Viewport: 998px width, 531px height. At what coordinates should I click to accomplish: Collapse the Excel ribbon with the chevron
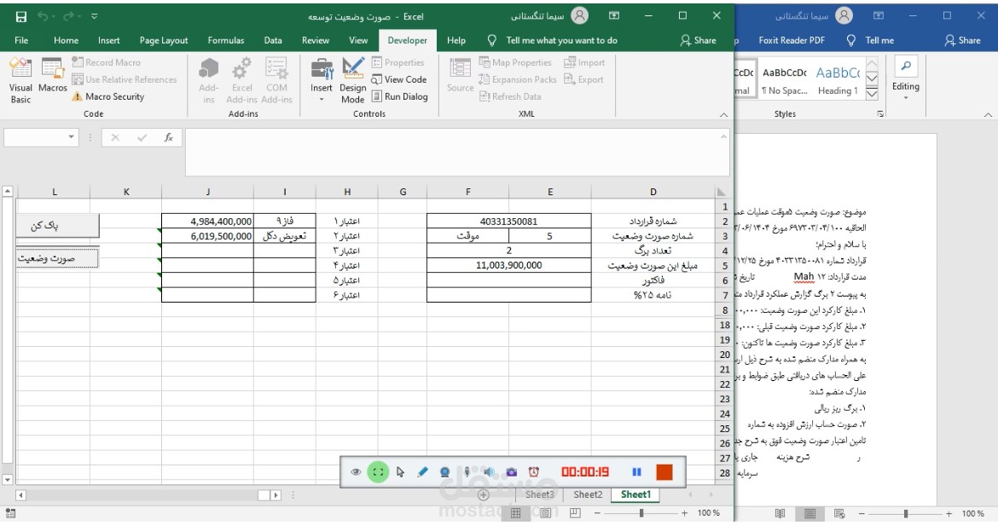[x=723, y=114]
